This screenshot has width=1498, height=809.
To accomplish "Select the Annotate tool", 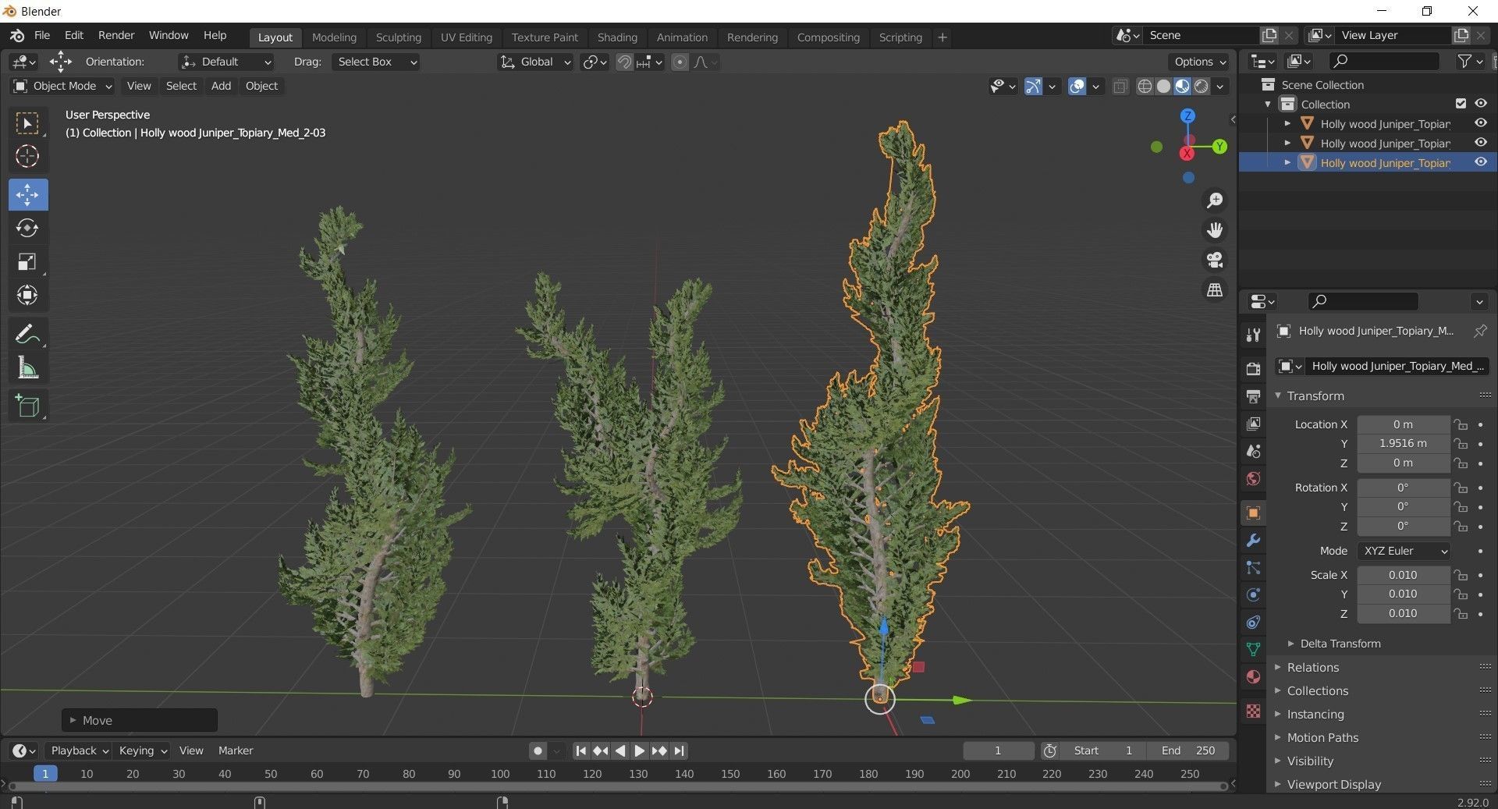I will [x=27, y=335].
